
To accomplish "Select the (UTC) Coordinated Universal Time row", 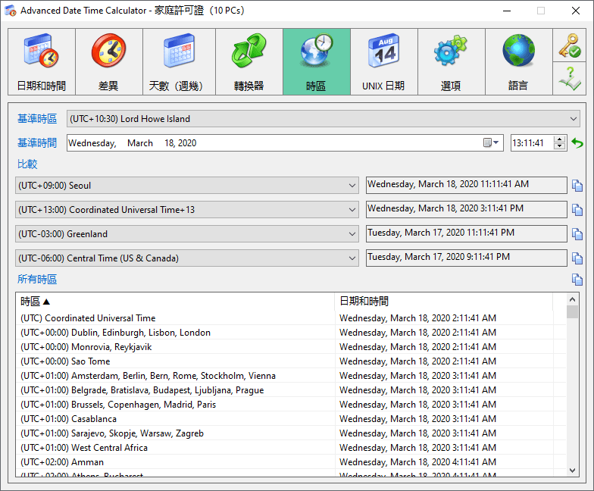I will pos(291,318).
